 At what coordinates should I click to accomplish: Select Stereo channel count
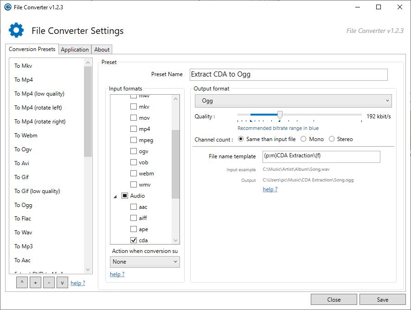[332, 139]
